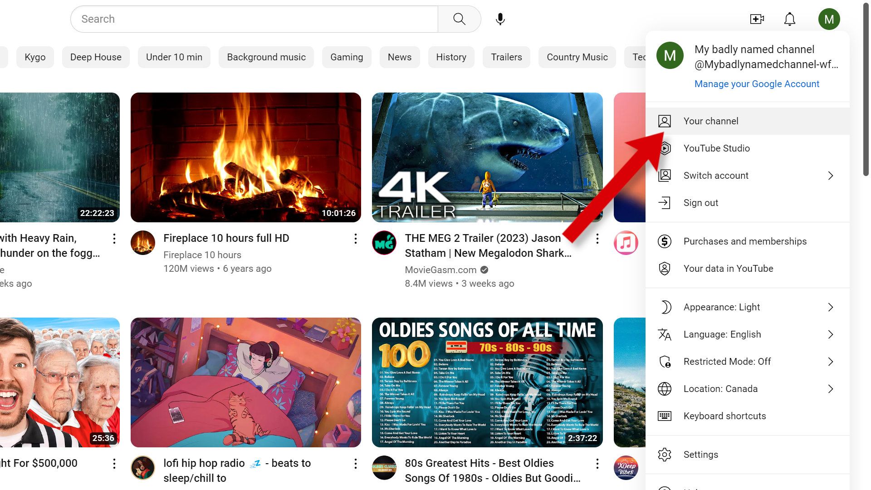Start a voice search with the microphone icon
871x490 pixels.
pyautogui.click(x=499, y=19)
